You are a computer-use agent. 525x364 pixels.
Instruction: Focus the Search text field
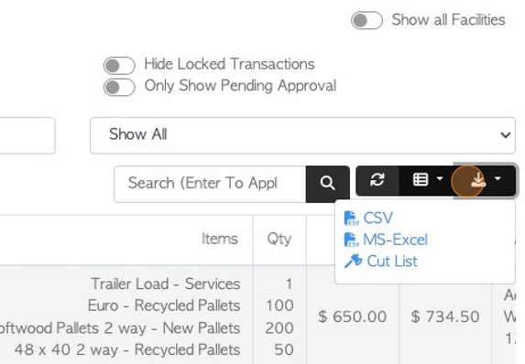tap(210, 184)
